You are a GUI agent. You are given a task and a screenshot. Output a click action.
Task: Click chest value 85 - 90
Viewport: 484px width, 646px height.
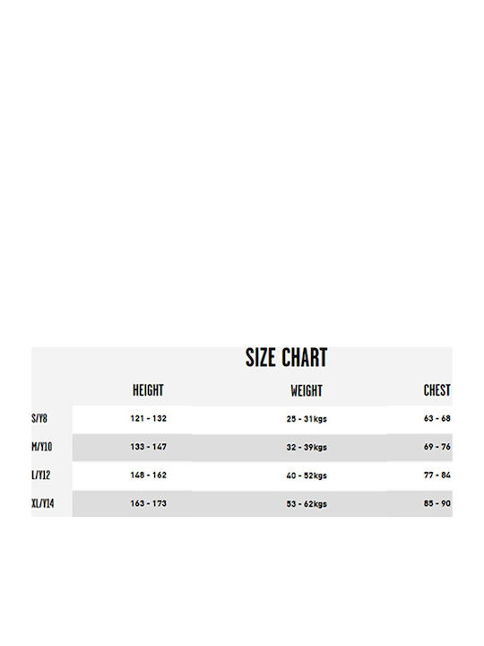point(437,503)
